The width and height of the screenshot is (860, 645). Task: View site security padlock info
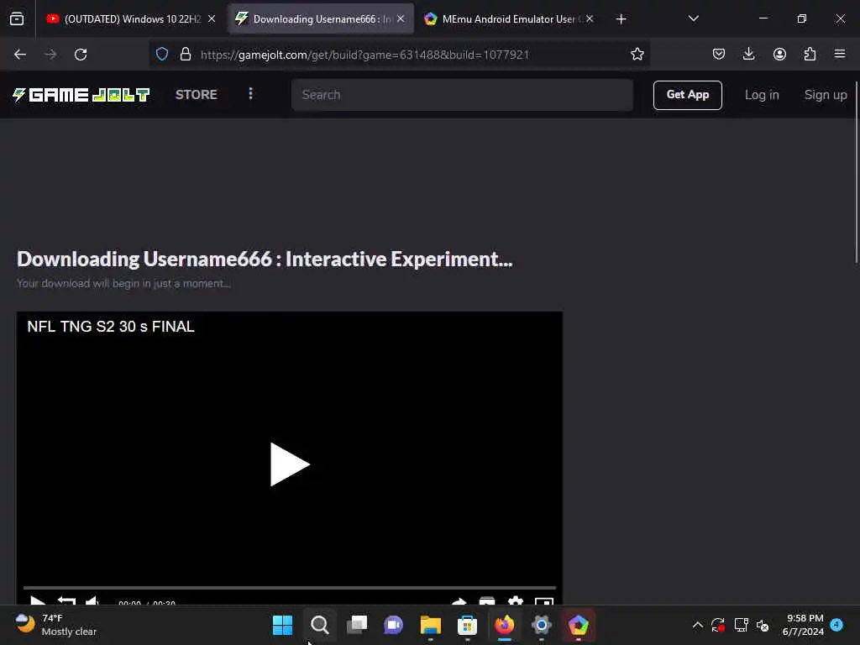186,54
